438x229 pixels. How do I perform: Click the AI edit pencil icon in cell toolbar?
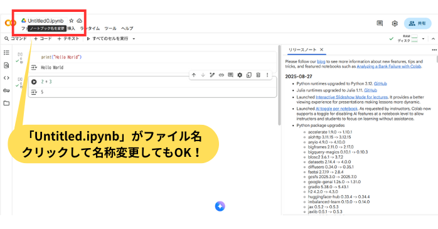coord(212,75)
